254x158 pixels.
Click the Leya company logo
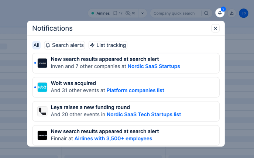click(x=42, y=111)
